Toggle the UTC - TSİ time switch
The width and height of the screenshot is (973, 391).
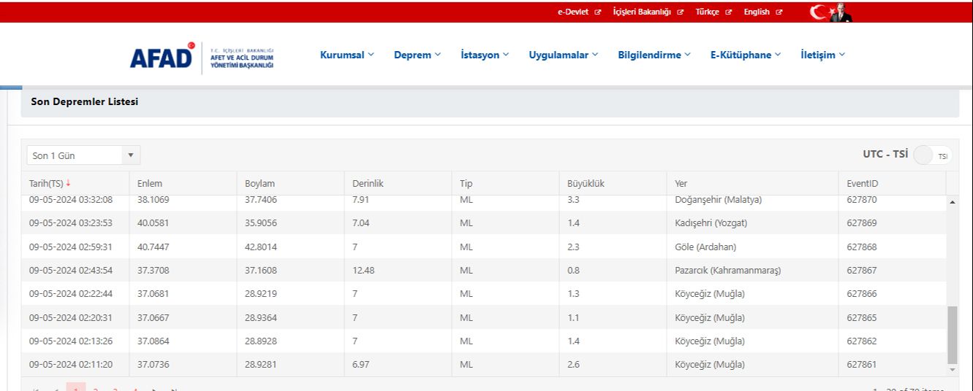click(932, 155)
